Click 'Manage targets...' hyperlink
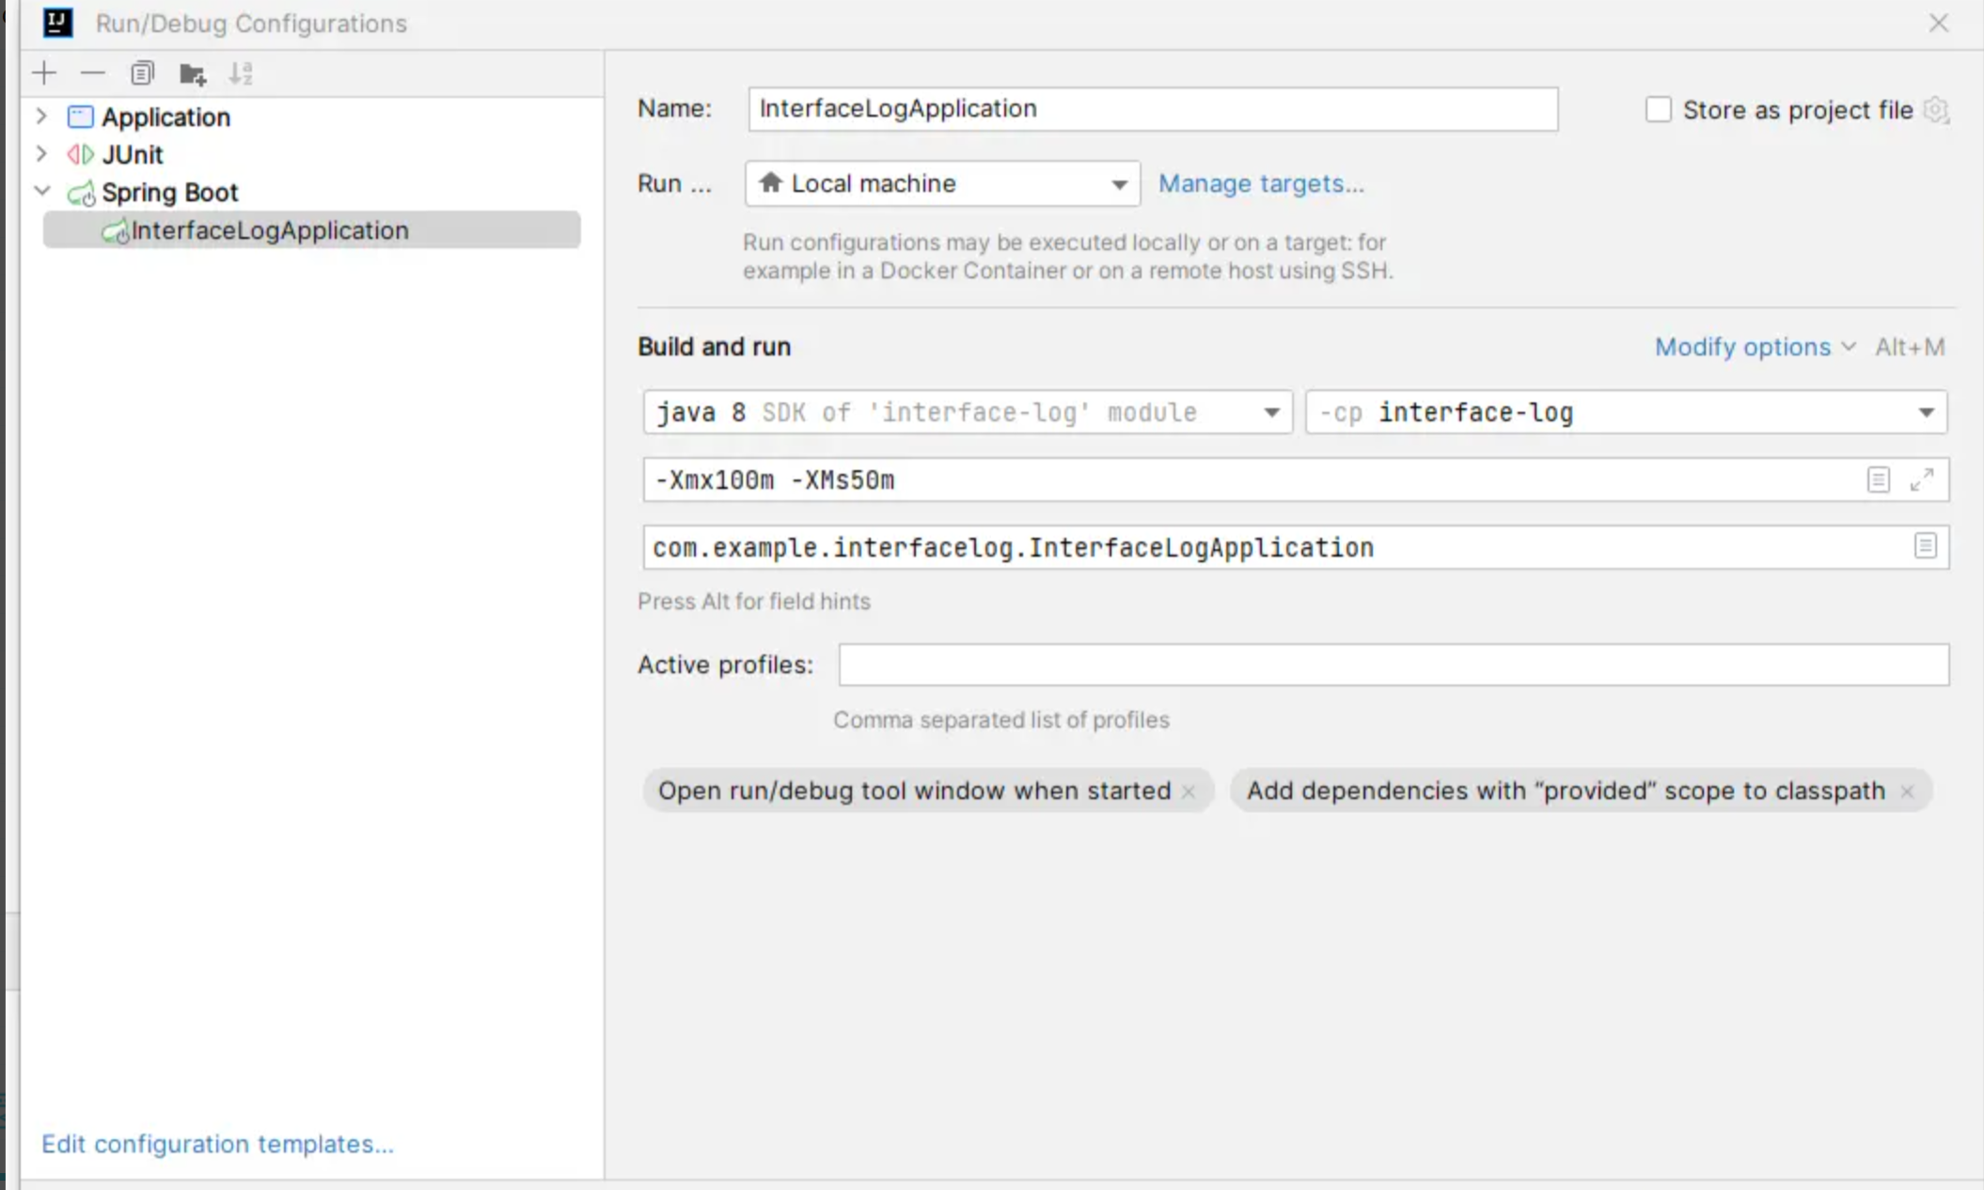The image size is (1984, 1190). pyautogui.click(x=1260, y=182)
